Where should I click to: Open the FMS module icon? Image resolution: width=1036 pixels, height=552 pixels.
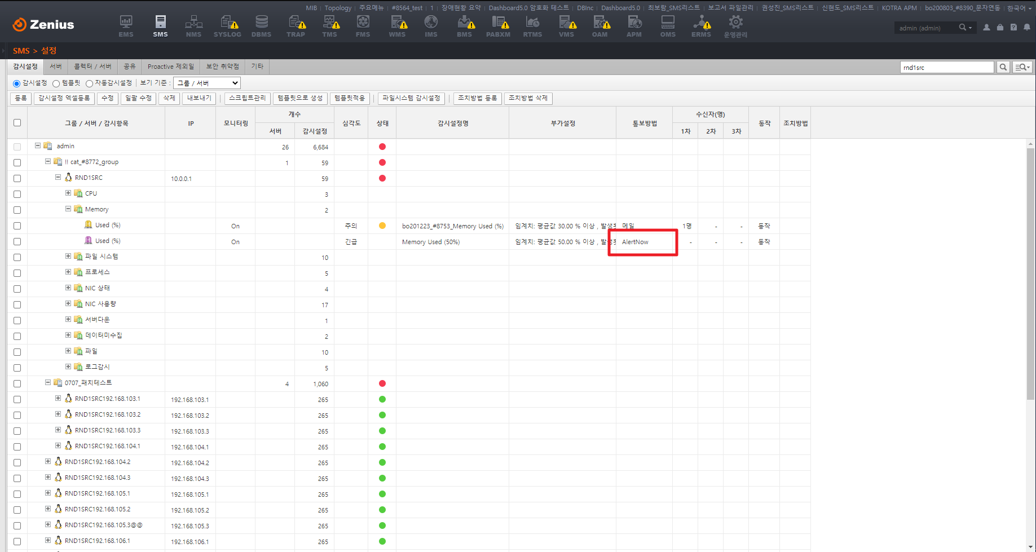pos(363,26)
